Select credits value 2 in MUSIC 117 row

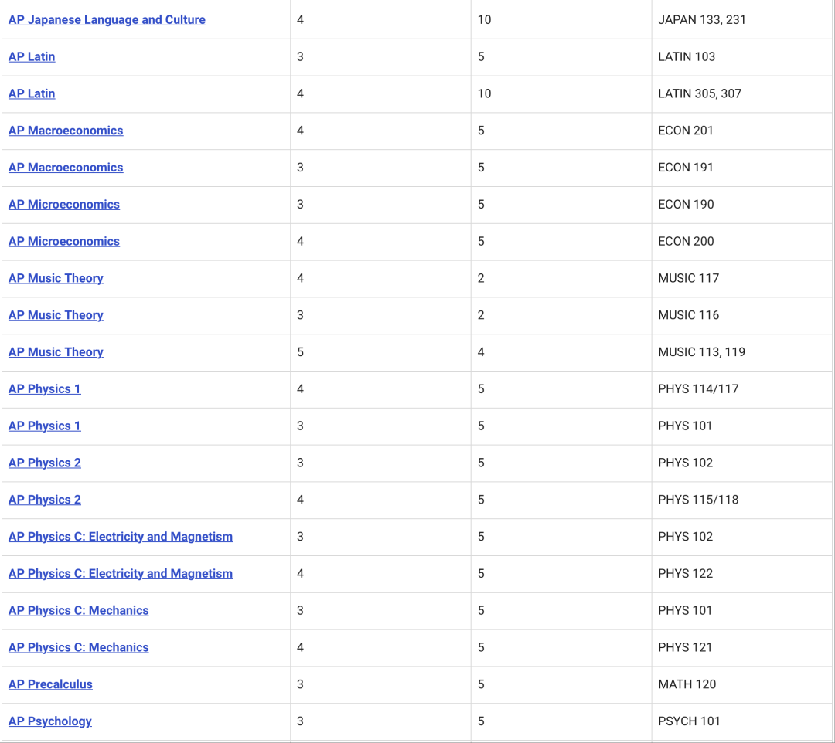pos(481,278)
